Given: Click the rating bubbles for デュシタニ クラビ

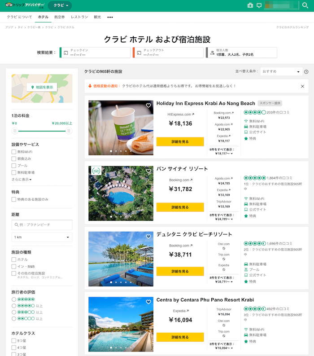Looking at the screenshot, I should [254, 244].
